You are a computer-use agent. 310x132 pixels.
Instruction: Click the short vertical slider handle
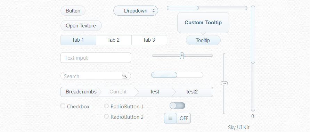(224, 83)
